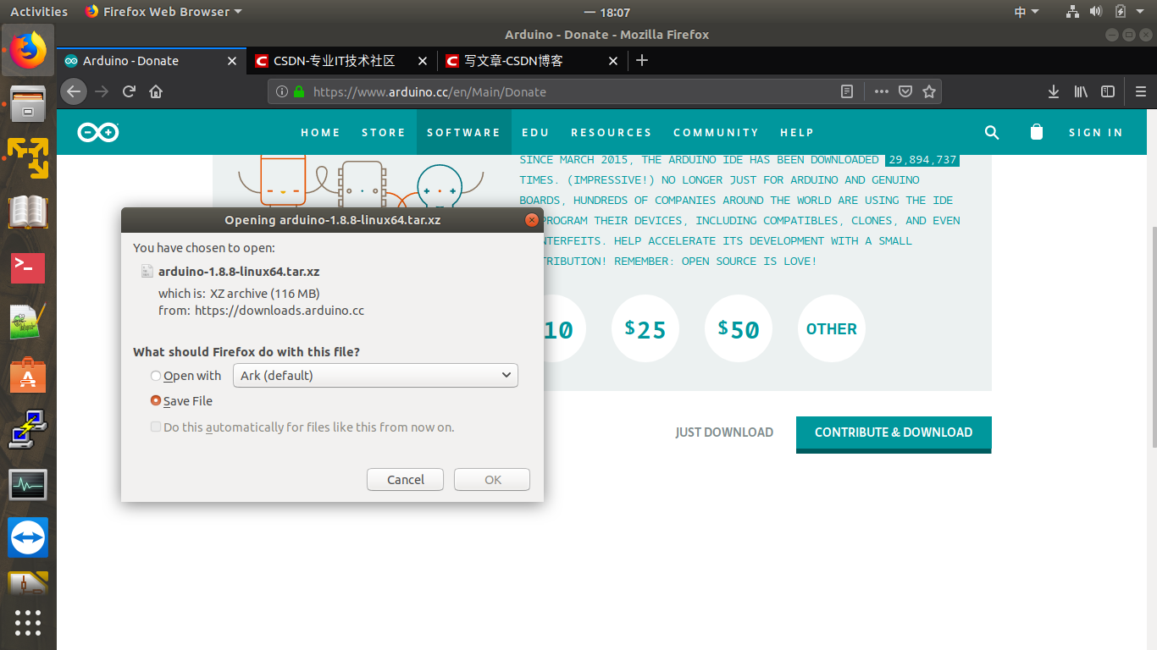Image resolution: width=1157 pixels, height=650 pixels.
Task: Open the System Monitor icon in the dock
Action: point(28,484)
